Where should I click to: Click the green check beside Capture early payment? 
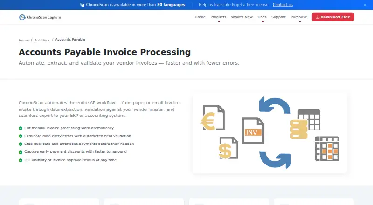pos(21,152)
